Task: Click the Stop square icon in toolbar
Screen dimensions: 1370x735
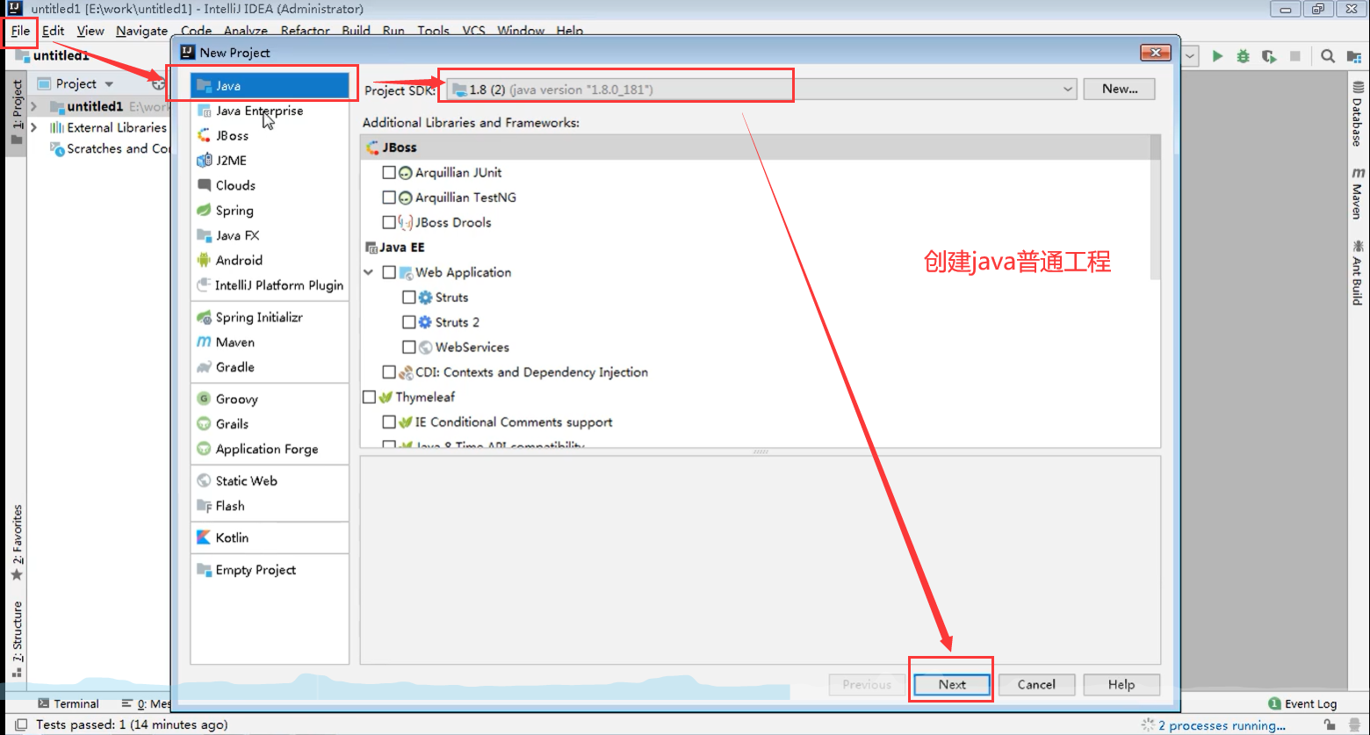Action: (x=1294, y=56)
